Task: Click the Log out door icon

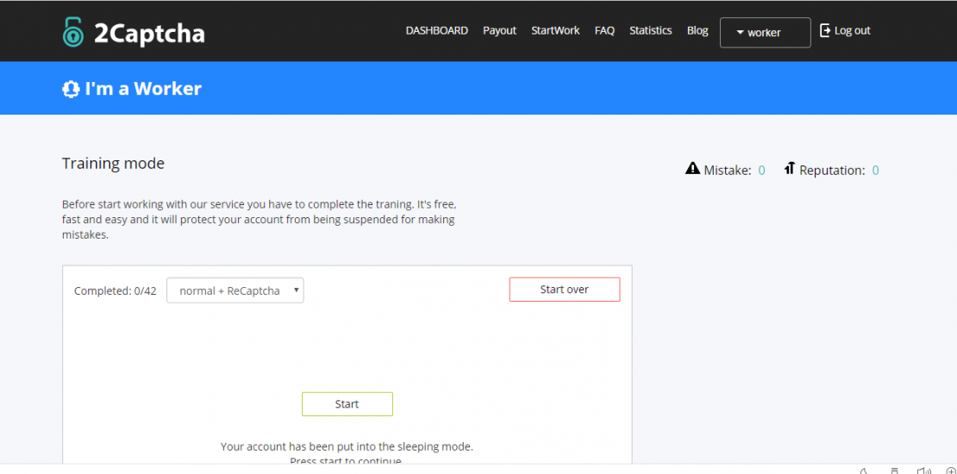Action: [825, 30]
